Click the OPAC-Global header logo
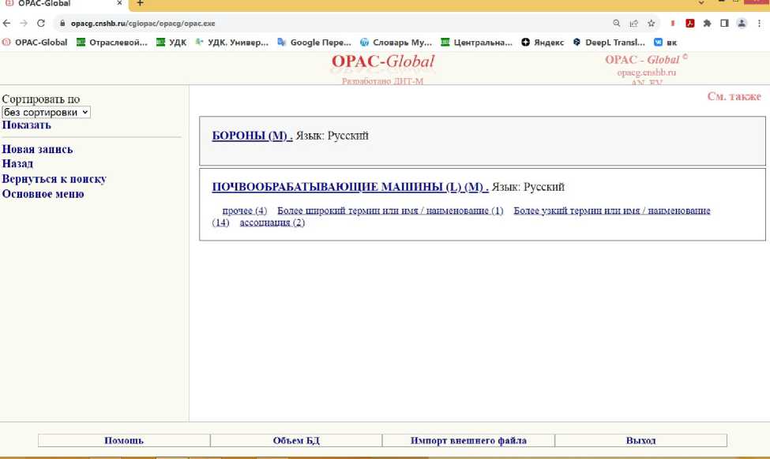The image size is (770, 459). pyautogui.click(x=383, y=62)
